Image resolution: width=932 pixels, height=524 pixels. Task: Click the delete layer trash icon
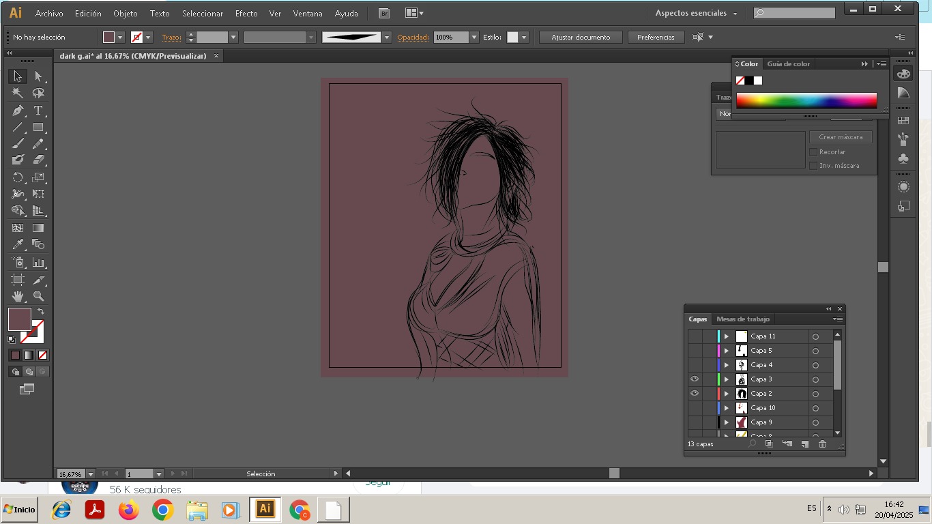coord(822,444)
